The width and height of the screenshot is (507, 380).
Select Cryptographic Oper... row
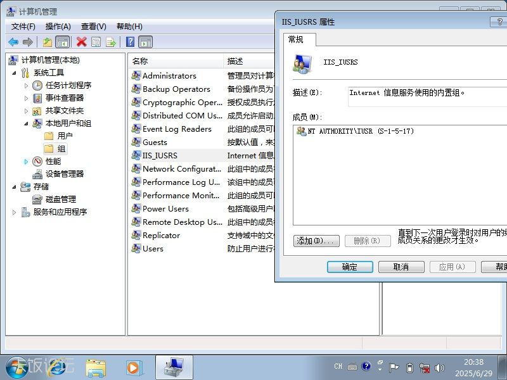coord(202,103)
